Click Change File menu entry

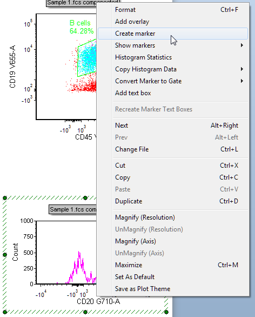(173, 149)
